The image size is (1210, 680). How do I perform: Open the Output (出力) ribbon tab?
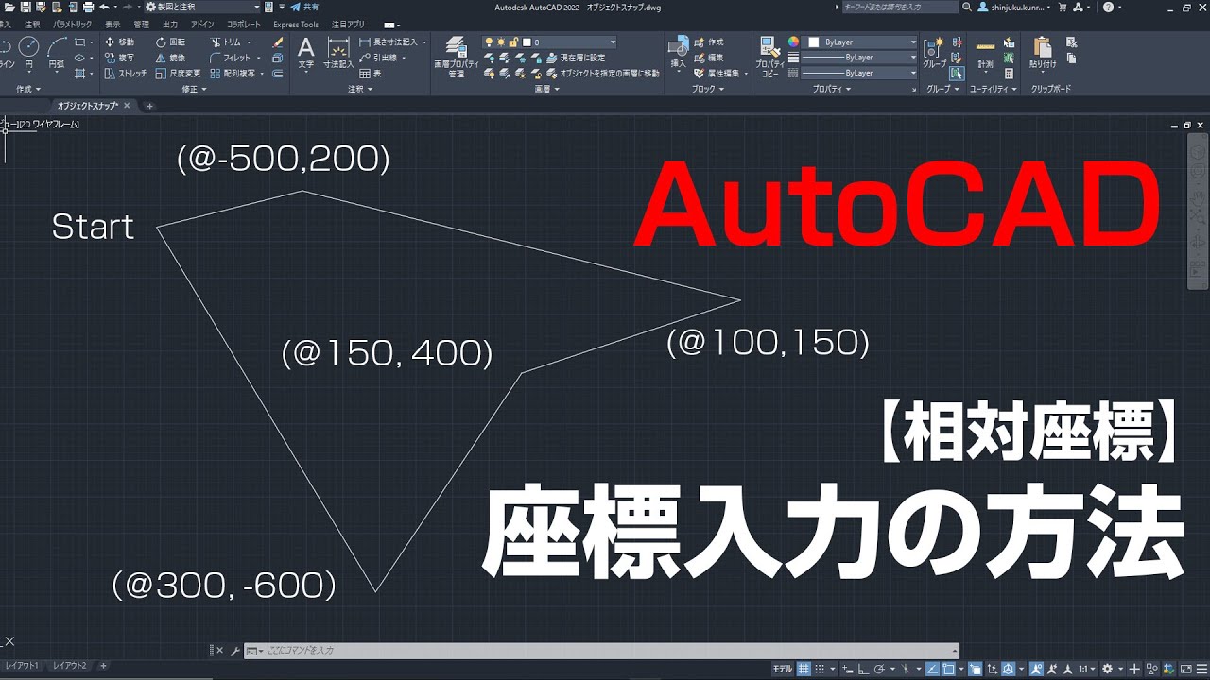(x=169, y=24)
